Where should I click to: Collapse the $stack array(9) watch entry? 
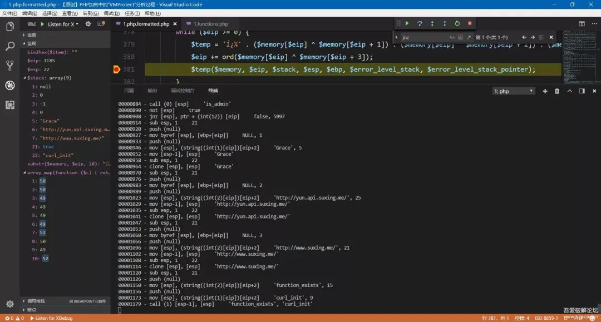pos(25,78)
